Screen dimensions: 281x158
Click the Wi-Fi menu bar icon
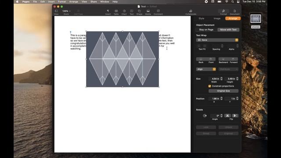(227, 2)
